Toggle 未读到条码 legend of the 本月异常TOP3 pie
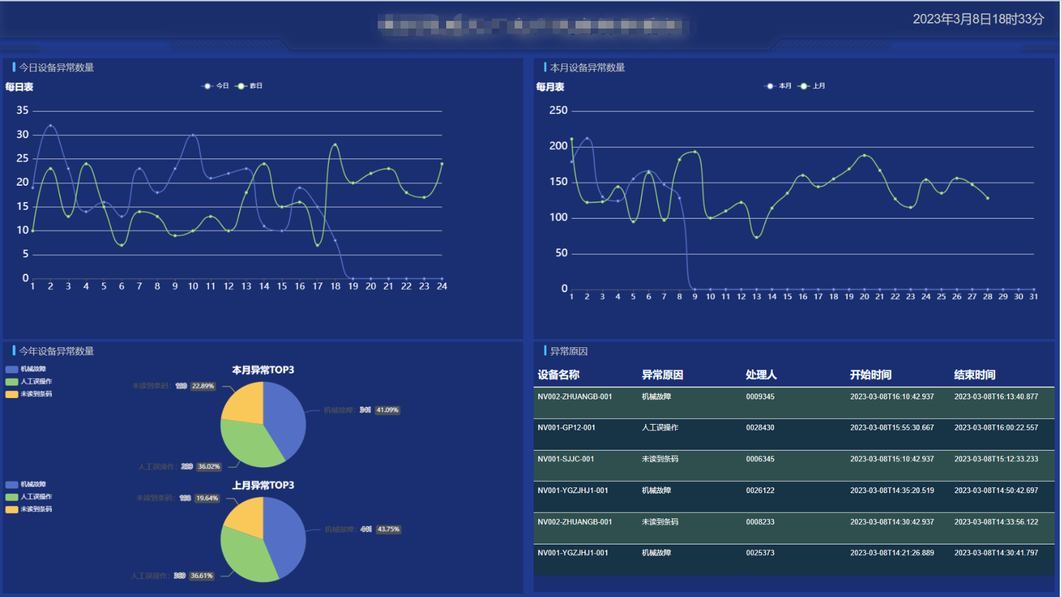This screenshot has width=1061, height=597. (x=29, y=394)
